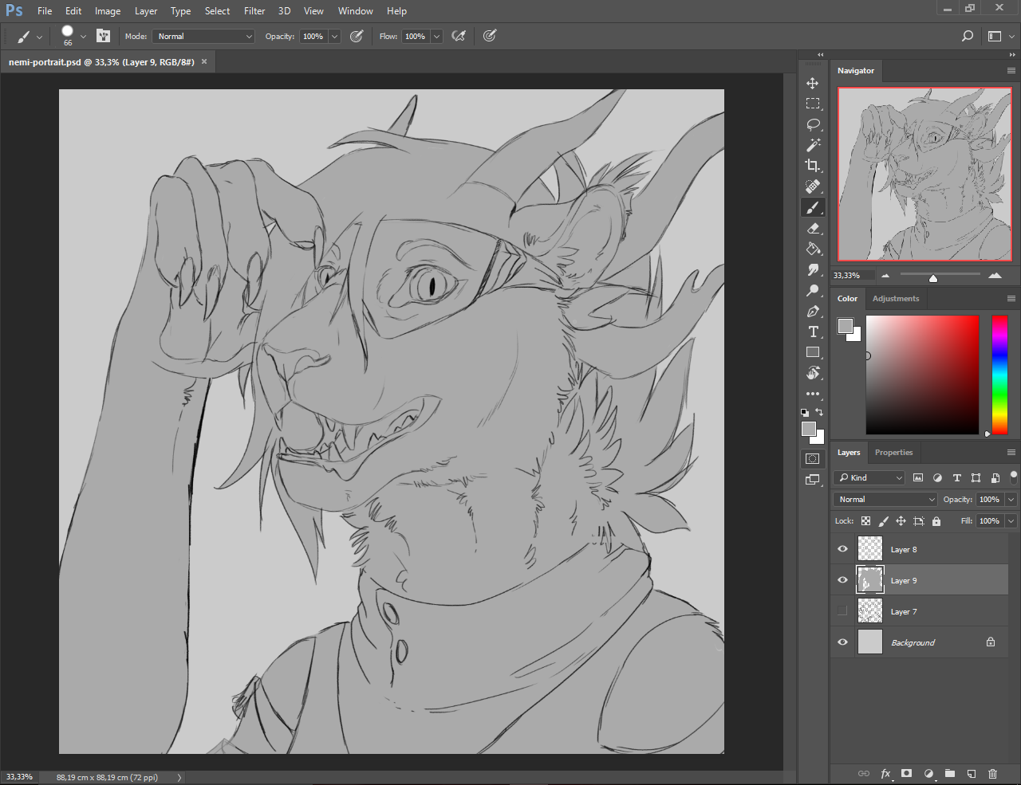This screenshot has width=1021, height=785.
Task: Switch to the Adjustments tab
Action: [x=895, y=299]
